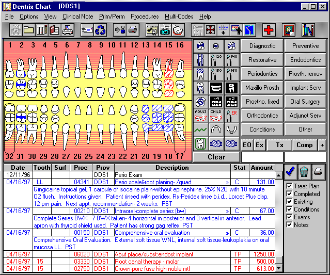Click the blue checkmark post button

(x=290, y=172)
